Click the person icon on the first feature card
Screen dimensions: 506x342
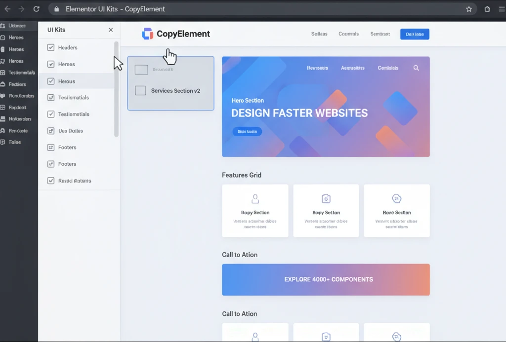255,198
